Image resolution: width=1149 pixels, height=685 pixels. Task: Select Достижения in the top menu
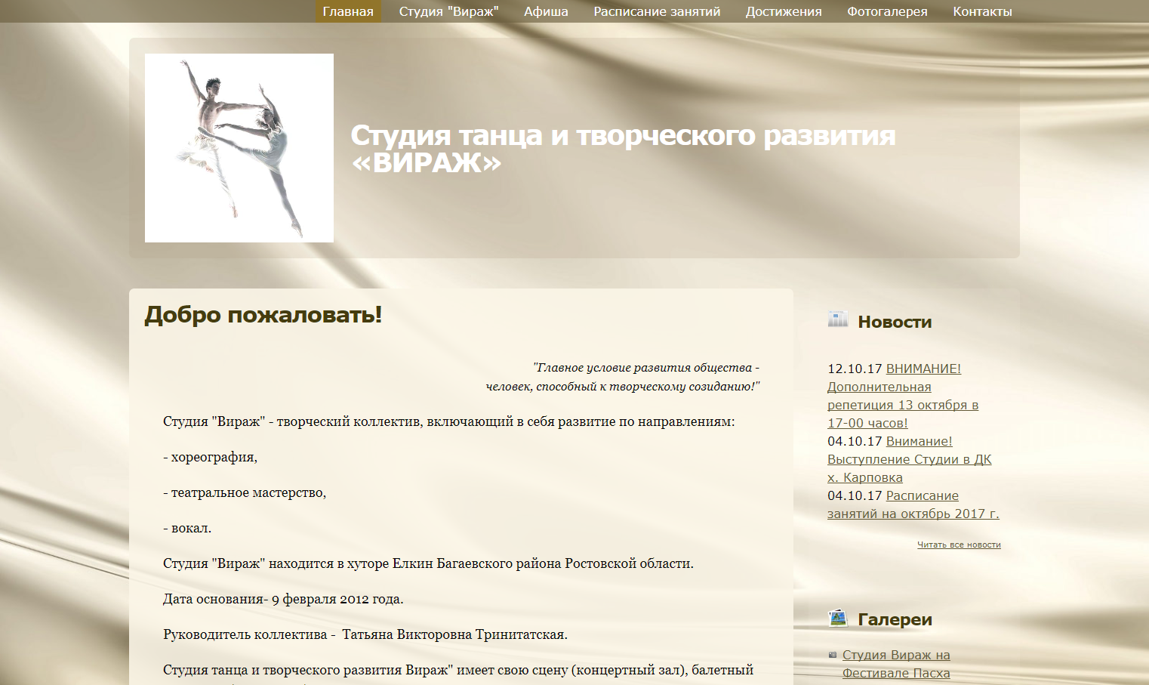tap(784, 11)
